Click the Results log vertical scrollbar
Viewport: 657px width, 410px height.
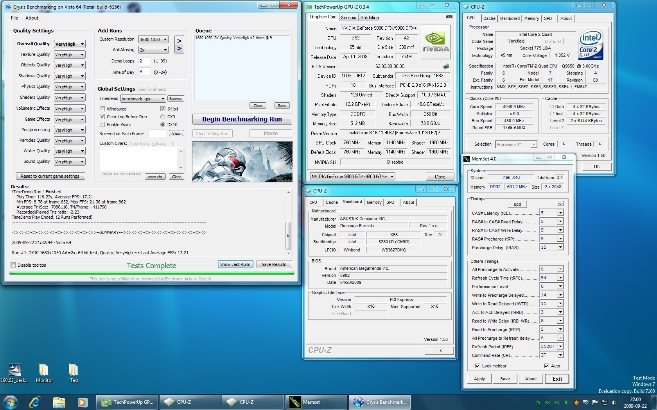click(289, 223)
